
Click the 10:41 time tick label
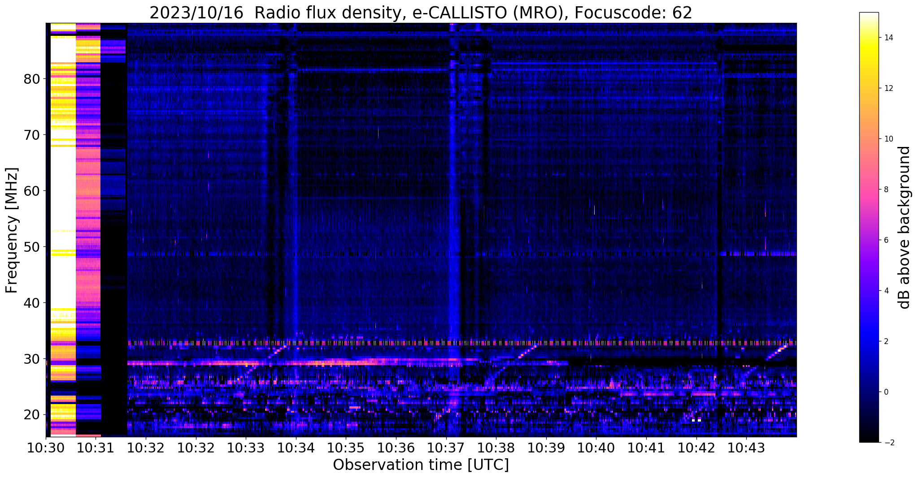point(646,448)
